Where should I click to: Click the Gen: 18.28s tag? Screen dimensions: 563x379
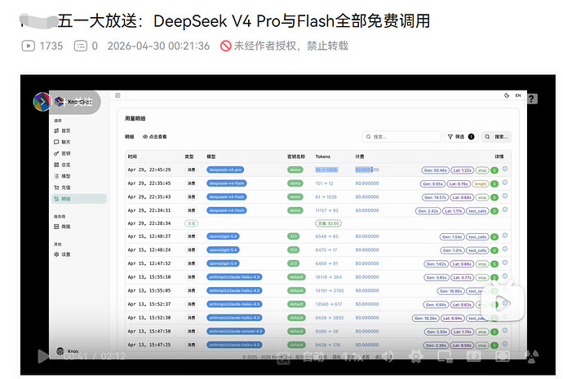(425, 319)
